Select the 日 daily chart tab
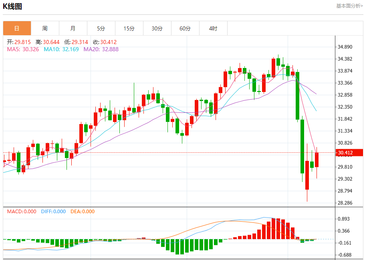The width and height of the screenshot is (365, 260). (17, 28)
